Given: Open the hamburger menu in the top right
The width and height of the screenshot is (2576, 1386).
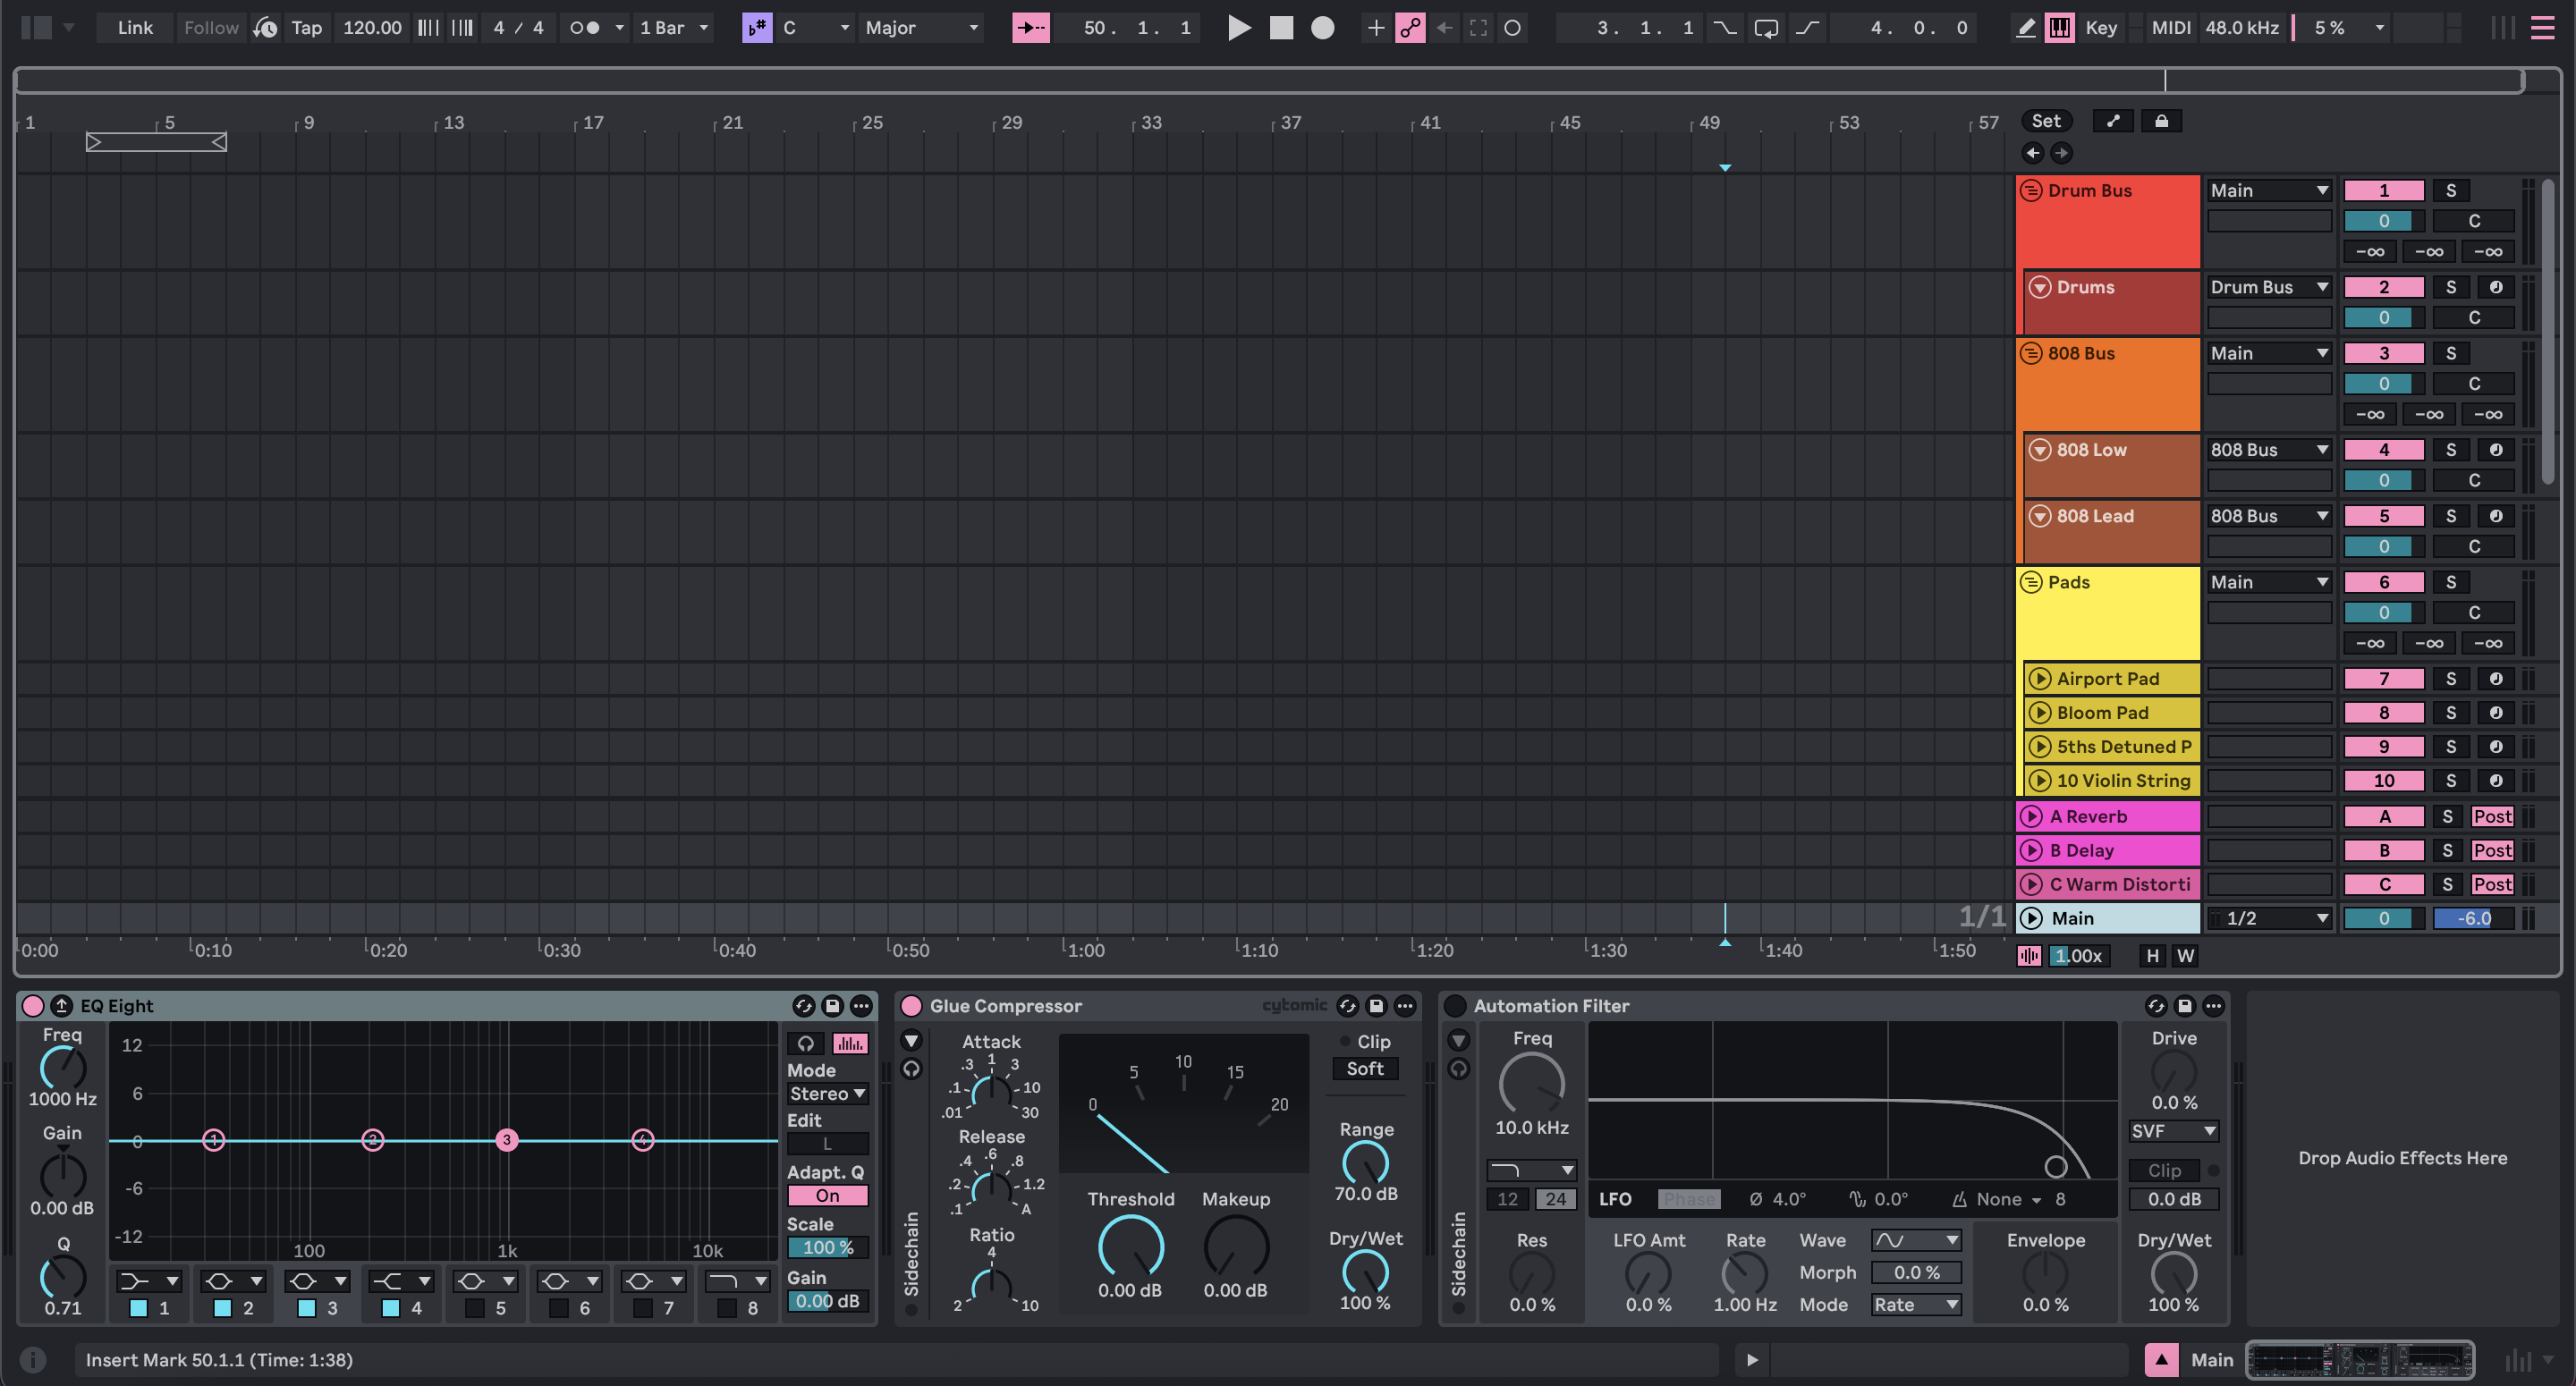Looking at the screenshot, I should click(x=2543, y=28).
